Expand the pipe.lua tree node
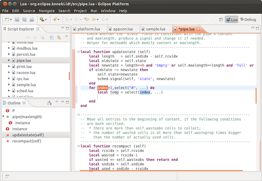 click(x=9, y=60)
